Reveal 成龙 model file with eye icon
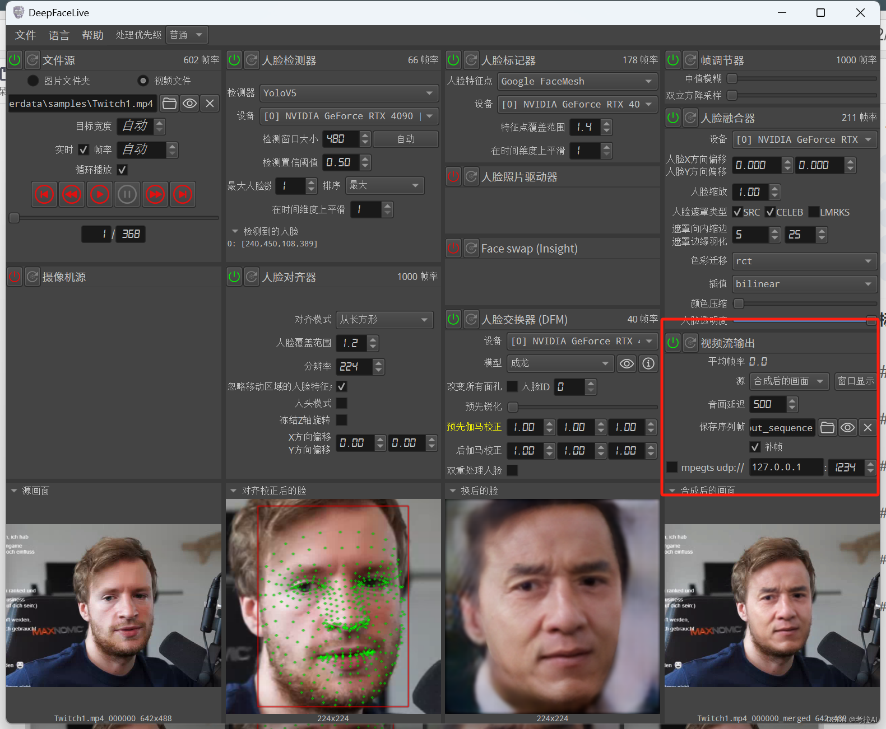886x729 pixels. 627,363
